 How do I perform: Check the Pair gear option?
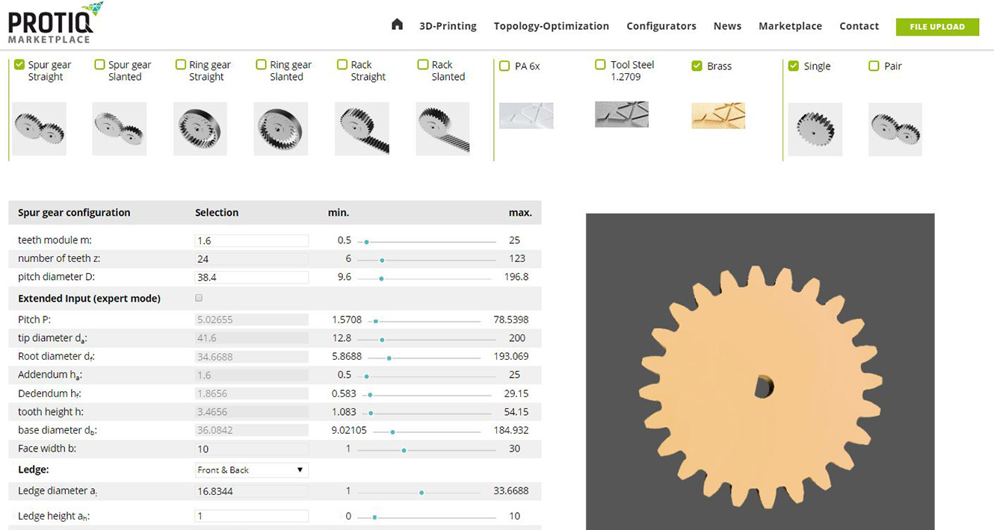(x=874, y=66)
